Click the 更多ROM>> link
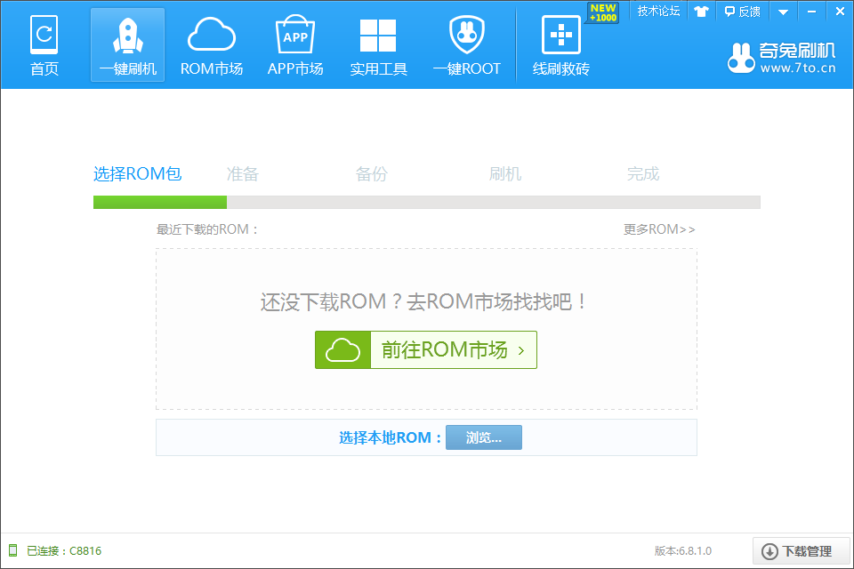 tap(659, 228)
